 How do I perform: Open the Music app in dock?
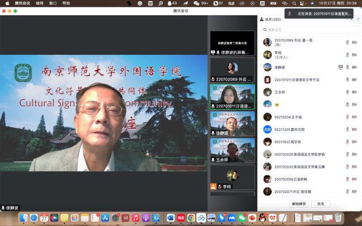pyautogui.click(x=135, y=218)
